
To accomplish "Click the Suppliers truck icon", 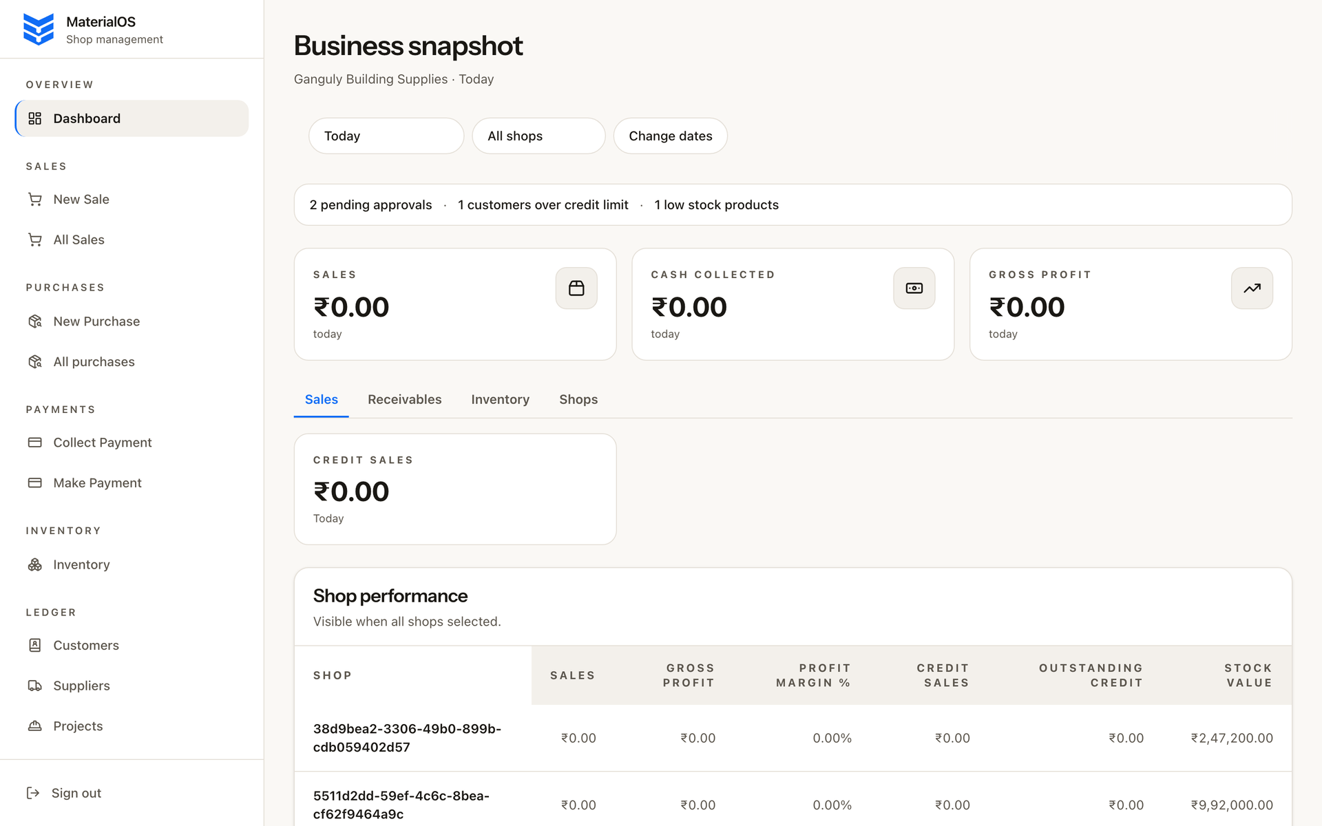I will (35, 686).
